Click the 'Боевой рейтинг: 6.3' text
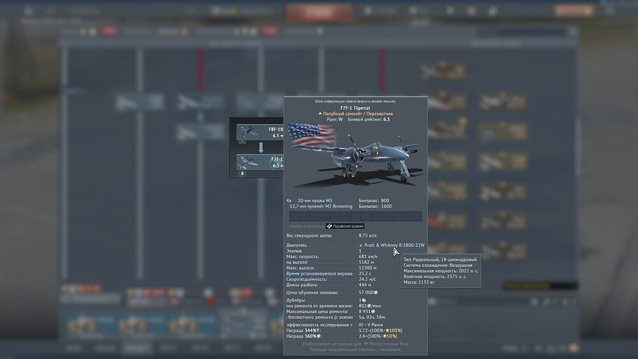 [369, 119]
